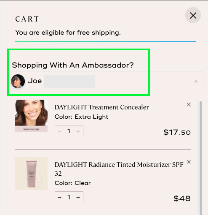This screenshot has height=215, width=208.
Task: Click the Color: Extra Light label
Action: tap(81, 117)
